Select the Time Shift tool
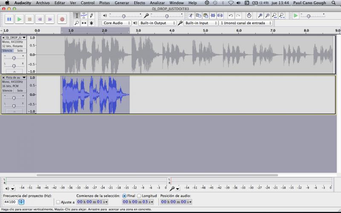 pos(84,23)
